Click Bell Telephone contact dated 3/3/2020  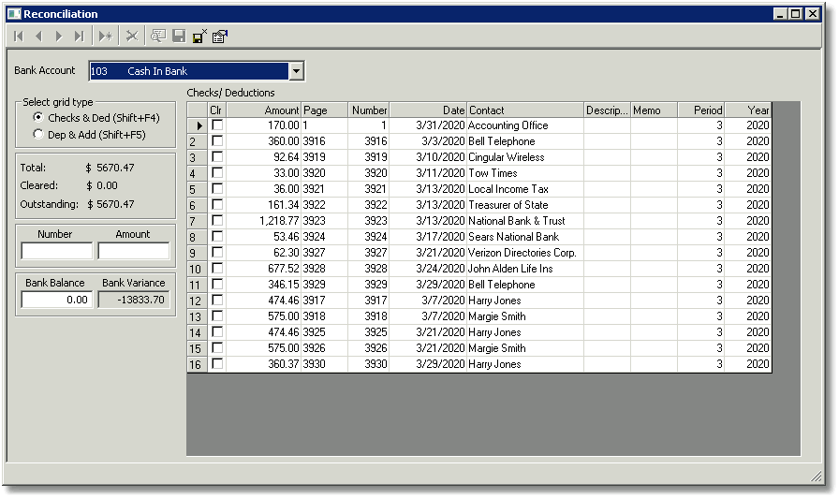point(525,141)
